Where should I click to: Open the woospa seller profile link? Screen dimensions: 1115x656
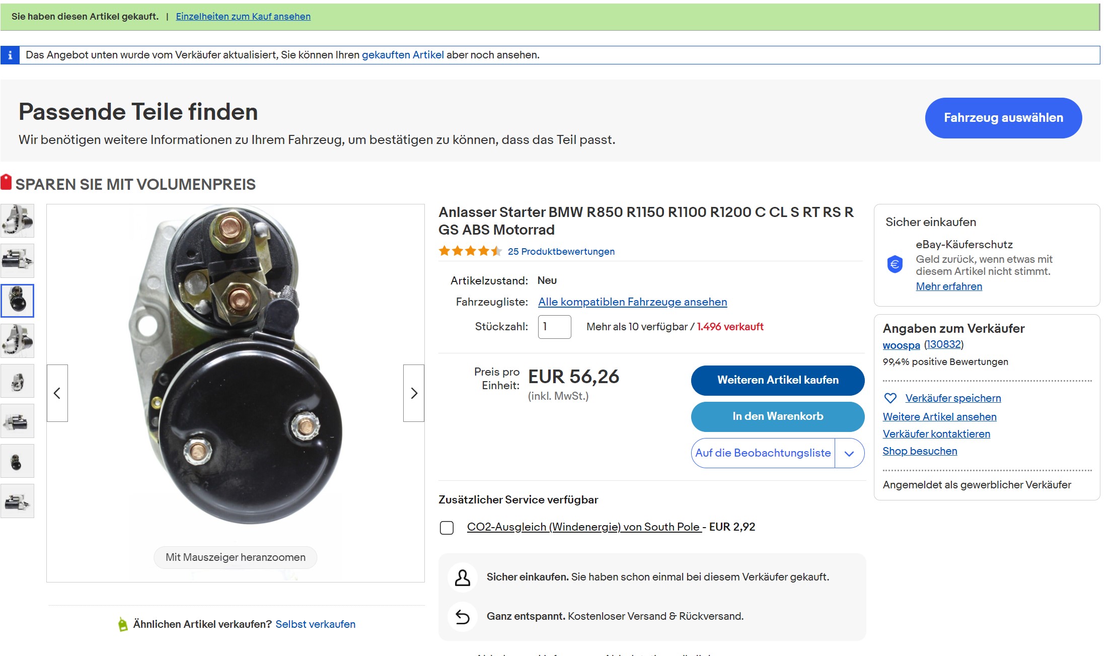[901, 345]
